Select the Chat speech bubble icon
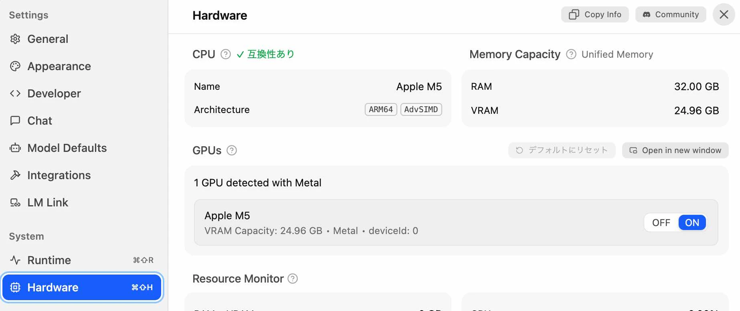The height and width of the screenshot is (311, 740). coord(15,121)
